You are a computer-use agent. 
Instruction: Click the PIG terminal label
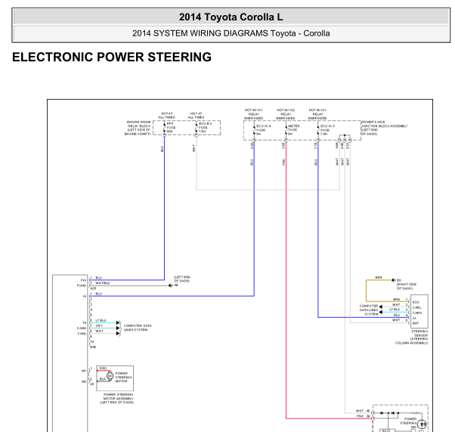pos(83,280)
